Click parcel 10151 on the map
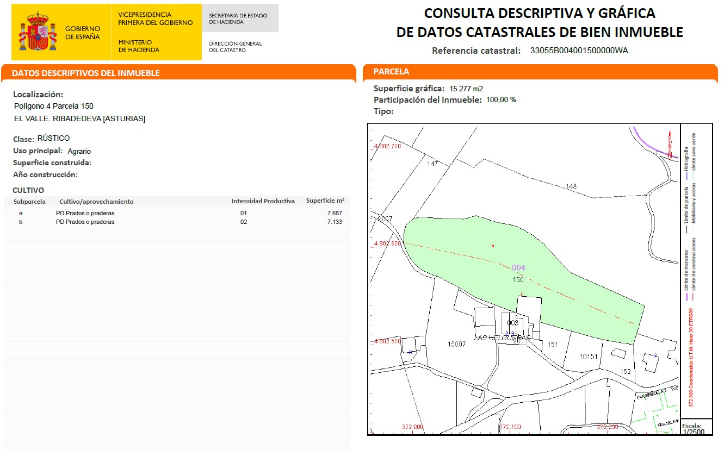 (x=589, y=357)
